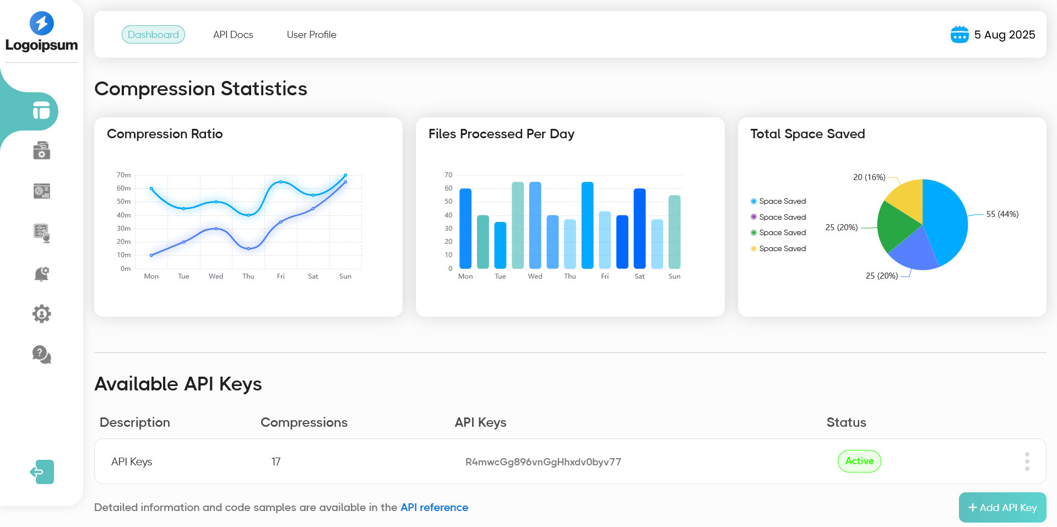Toggle the blue Space Saved legend item
Viewport: 1057px width, 527px height.
pos(778,202)
